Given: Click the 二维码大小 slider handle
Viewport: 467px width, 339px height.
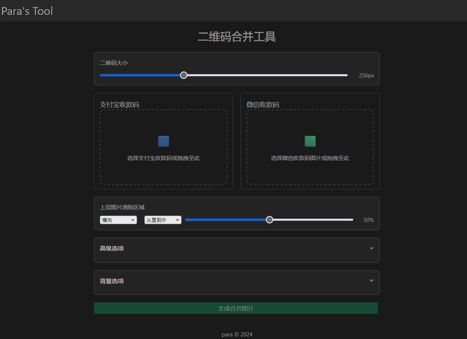Looking at the screenshot, I should [184, 75].
